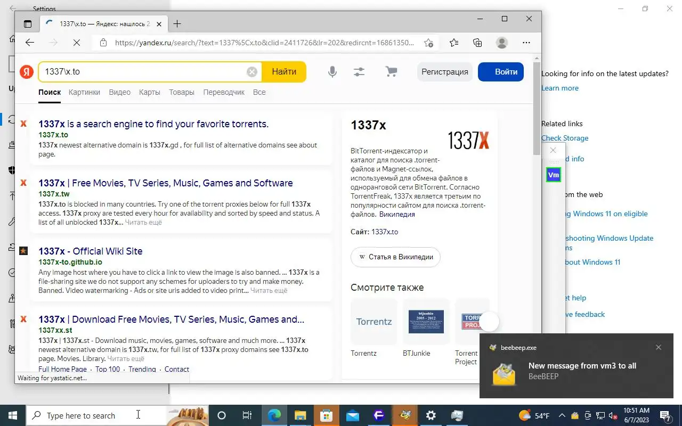This screenshot has height=426, width=682.
Task: Click the Регистрация button
Action: pyautogui.click(x=445, y=72)
